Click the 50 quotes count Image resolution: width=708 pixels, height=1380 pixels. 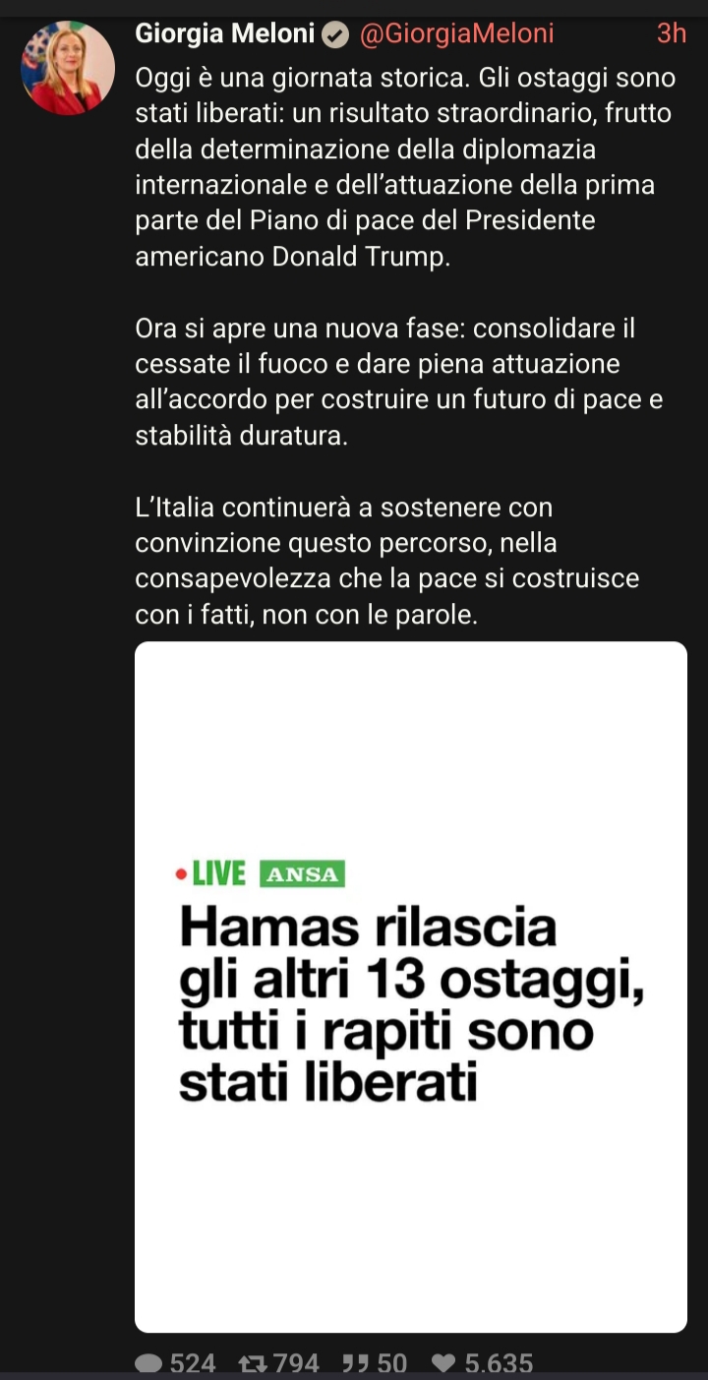(x=391, y=1363)
